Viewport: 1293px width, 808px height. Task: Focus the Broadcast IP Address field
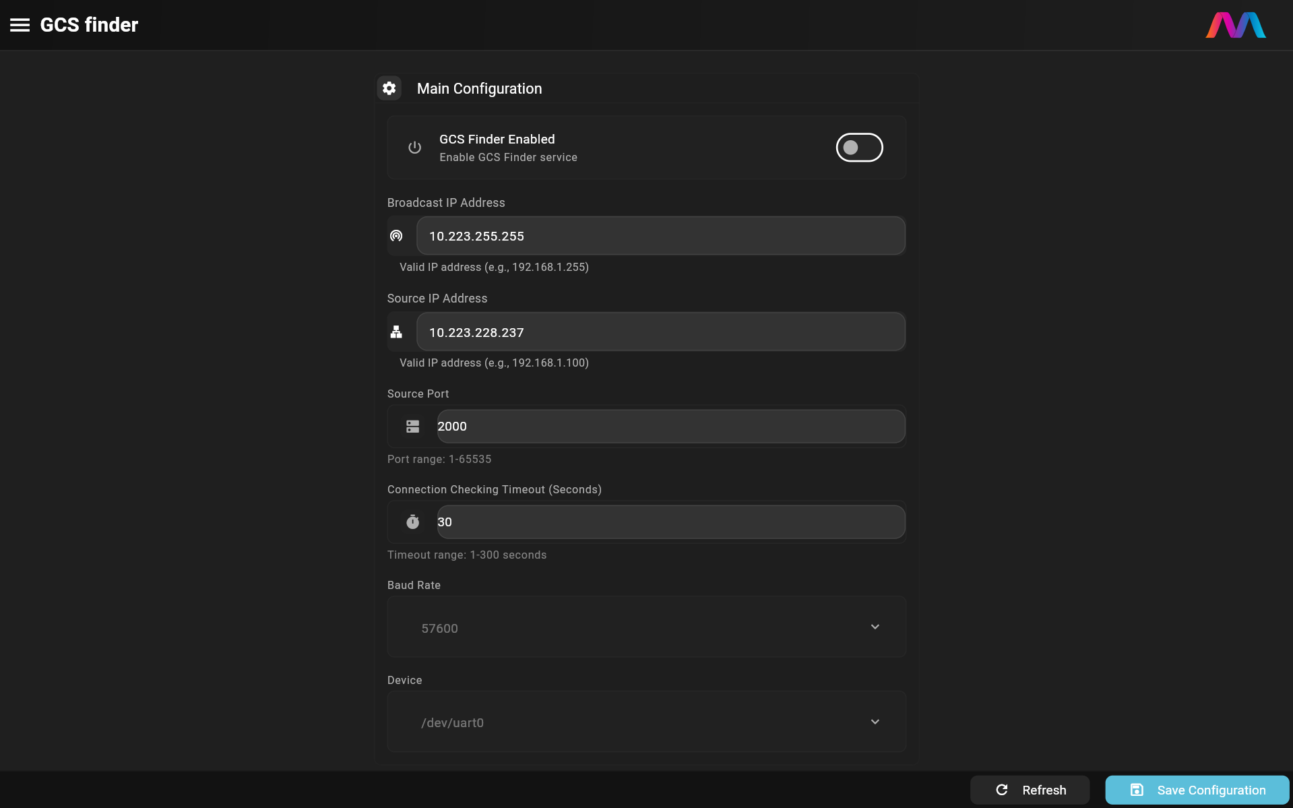[x=660, y=236]
